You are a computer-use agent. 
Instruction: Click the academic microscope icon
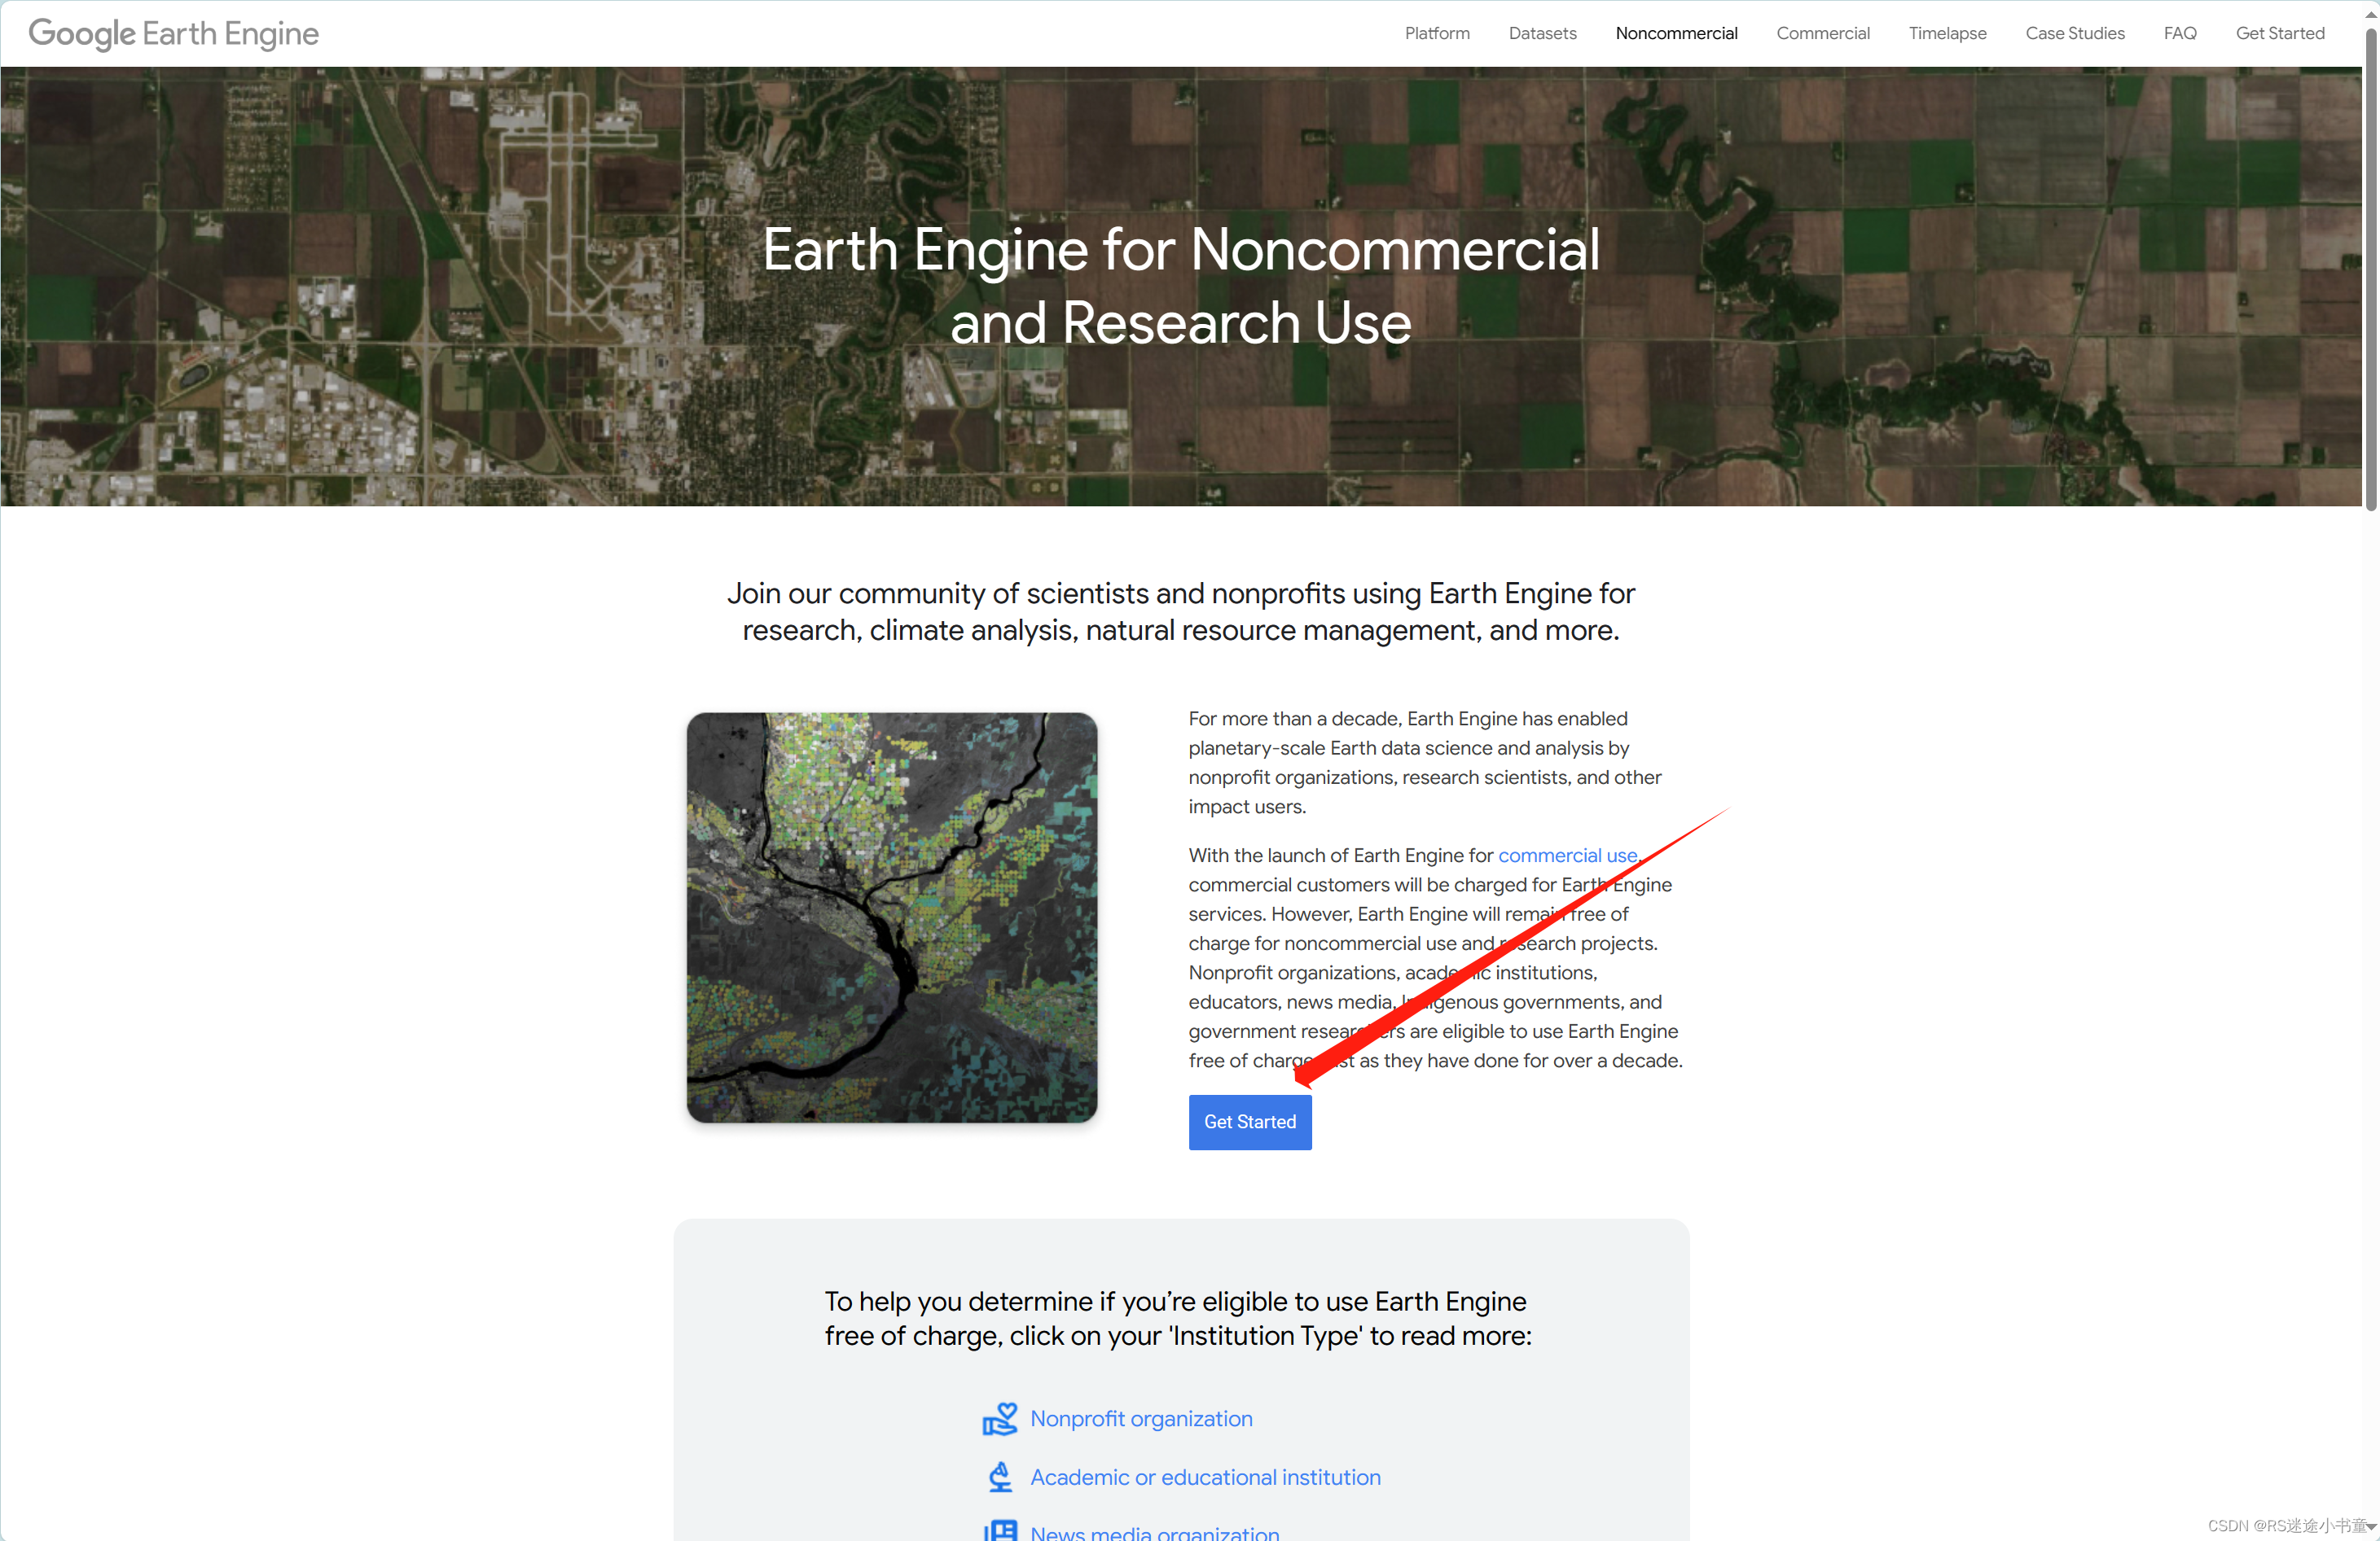point(999,1477)
